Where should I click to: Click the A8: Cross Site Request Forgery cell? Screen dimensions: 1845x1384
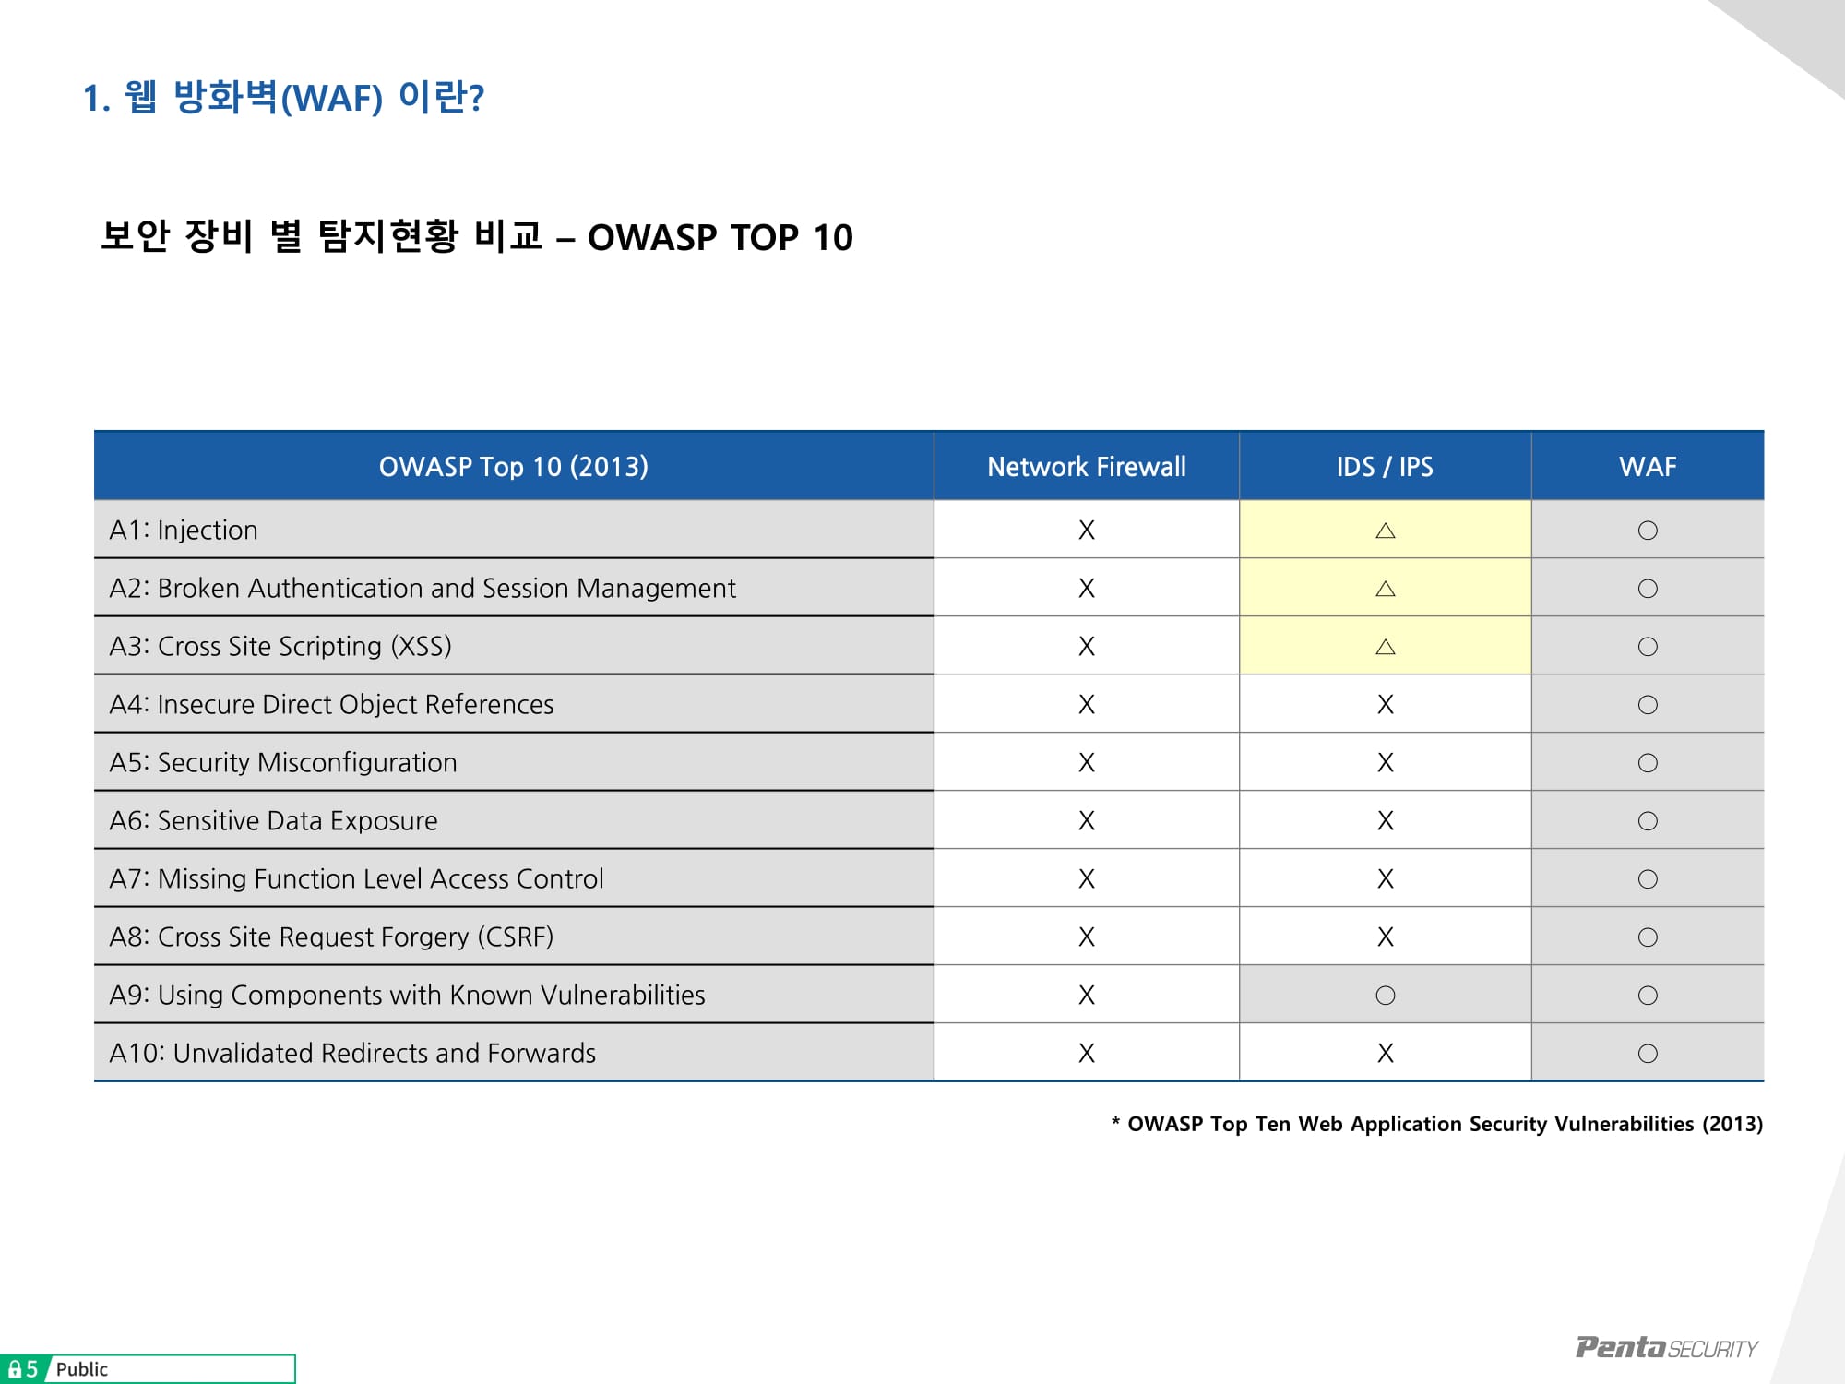332,937
